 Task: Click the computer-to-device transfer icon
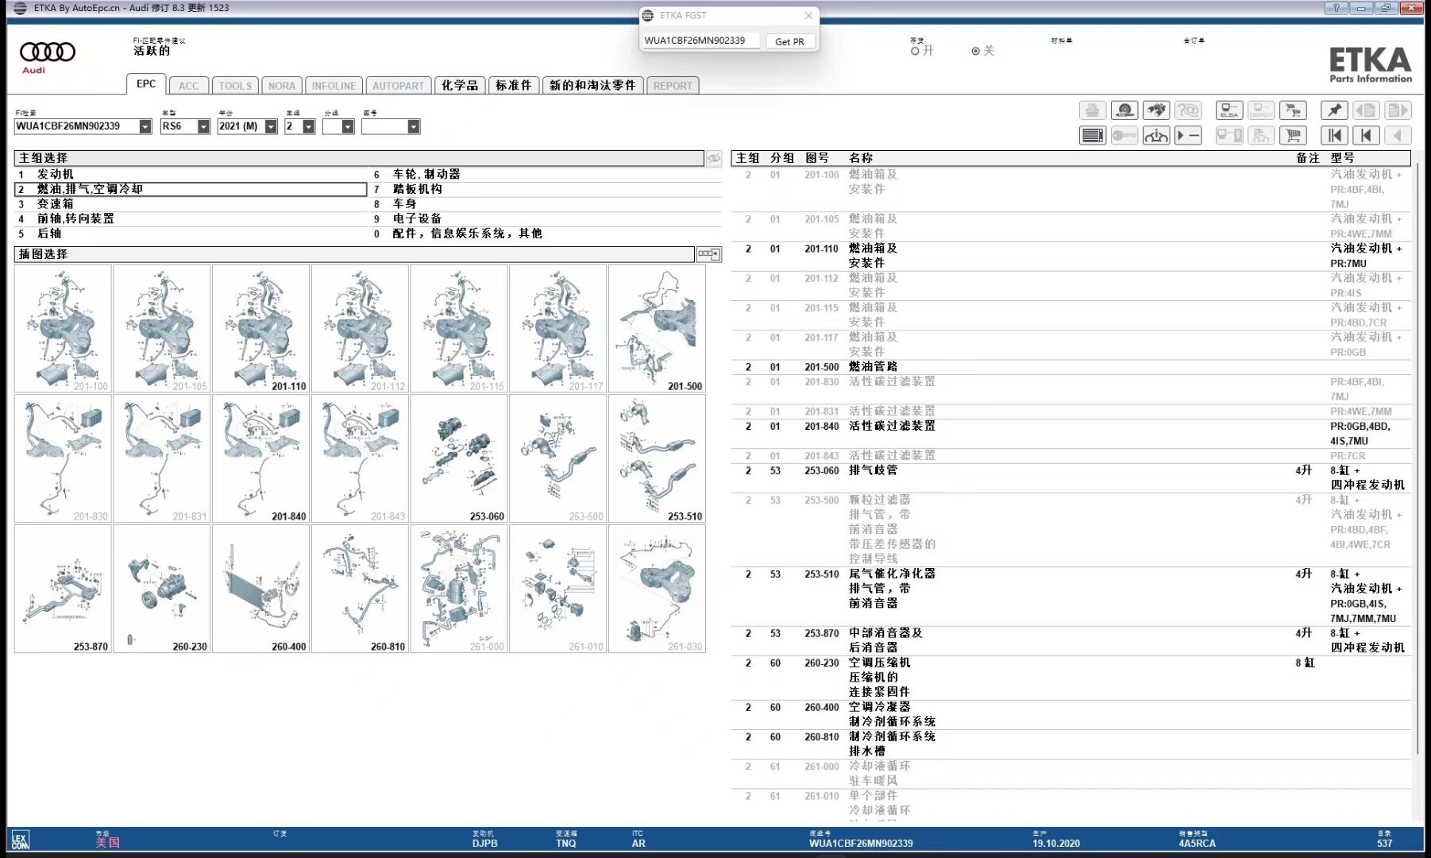coord(1229,136)
